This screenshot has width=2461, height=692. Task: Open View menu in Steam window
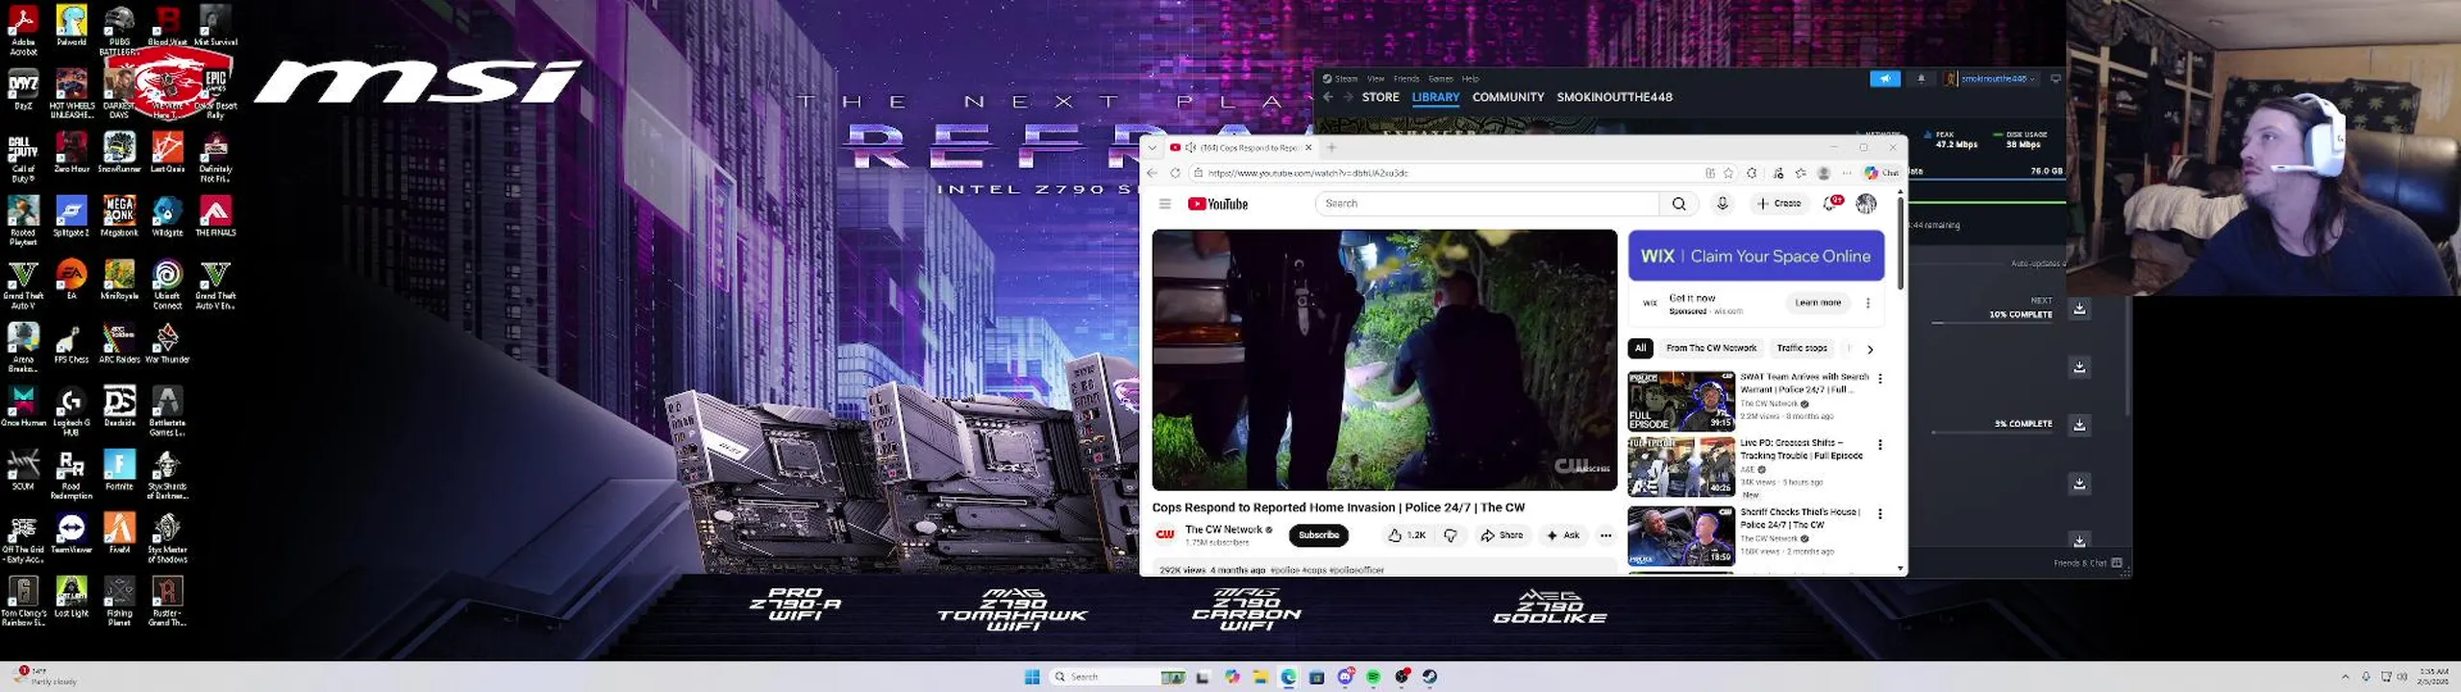click(x=1376, y=79)
